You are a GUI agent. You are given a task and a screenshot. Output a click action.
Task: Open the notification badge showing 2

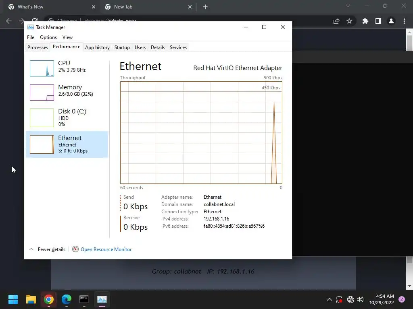(402, 299)
